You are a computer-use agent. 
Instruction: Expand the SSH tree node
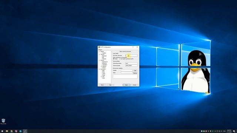click(101, 76)
